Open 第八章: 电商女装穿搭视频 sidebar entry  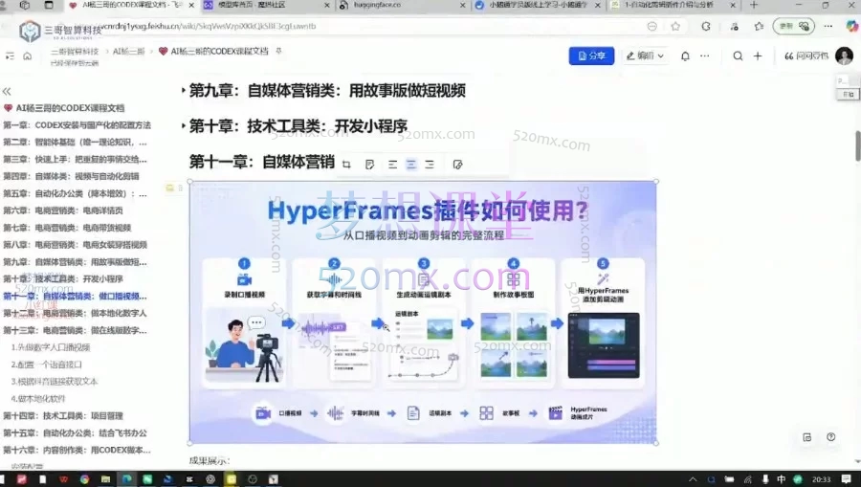tap(76, 245)
